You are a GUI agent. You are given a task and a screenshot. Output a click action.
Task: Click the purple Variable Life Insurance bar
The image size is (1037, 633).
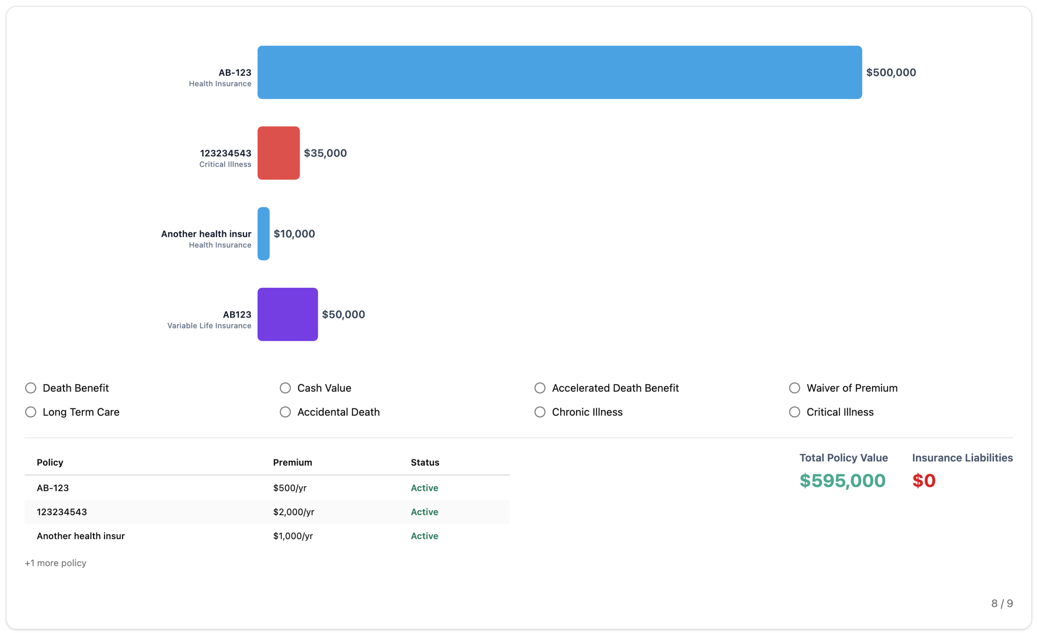pyautogui.click(x=287, y=314)
